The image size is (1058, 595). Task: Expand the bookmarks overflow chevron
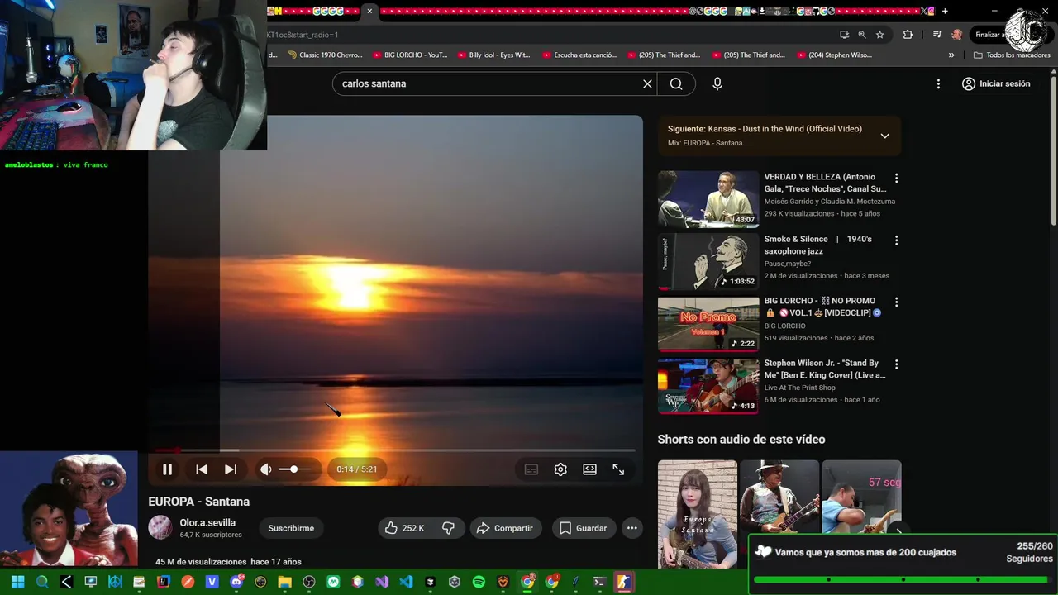[x=951, y=55]
